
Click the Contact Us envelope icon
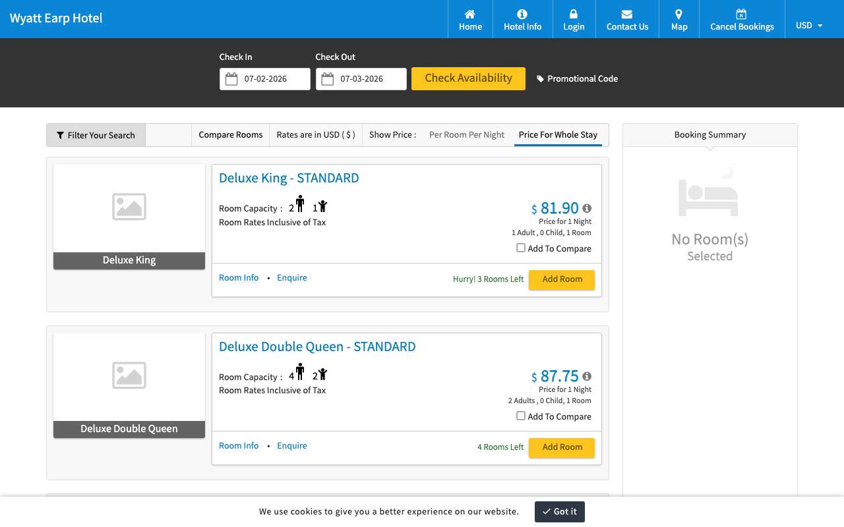tap(627, 14)
